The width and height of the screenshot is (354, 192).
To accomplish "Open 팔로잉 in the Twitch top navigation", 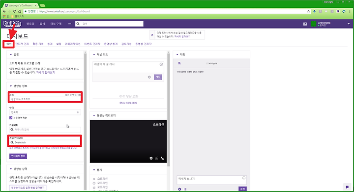I will pyautogui.click(x=30, y=24).
